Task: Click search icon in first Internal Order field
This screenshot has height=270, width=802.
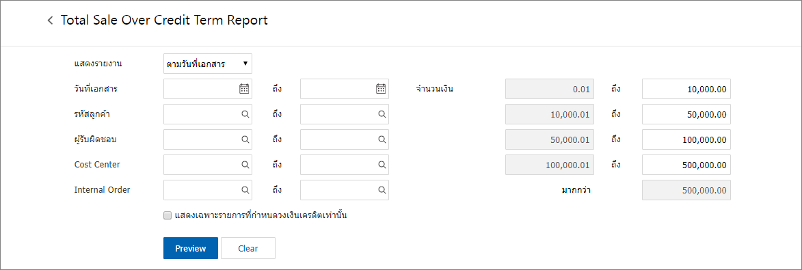Action: pos(245,190)
